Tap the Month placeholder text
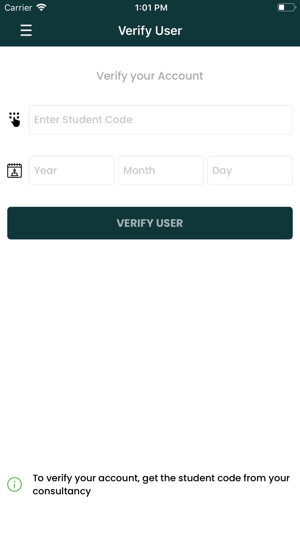 click(139, 171)
